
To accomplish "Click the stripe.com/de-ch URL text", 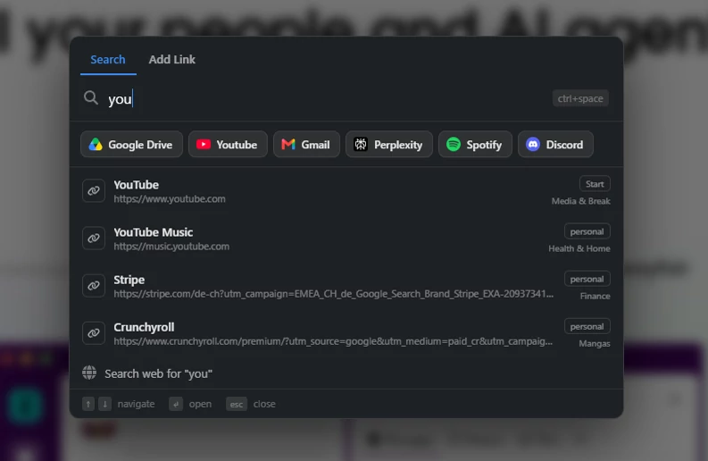I will point(333,294).
